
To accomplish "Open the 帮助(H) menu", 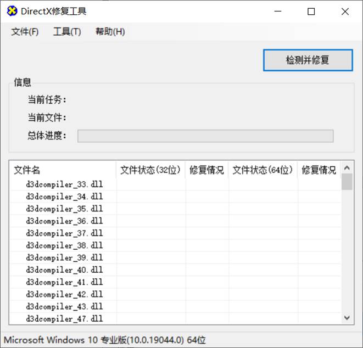I will 110,32.
